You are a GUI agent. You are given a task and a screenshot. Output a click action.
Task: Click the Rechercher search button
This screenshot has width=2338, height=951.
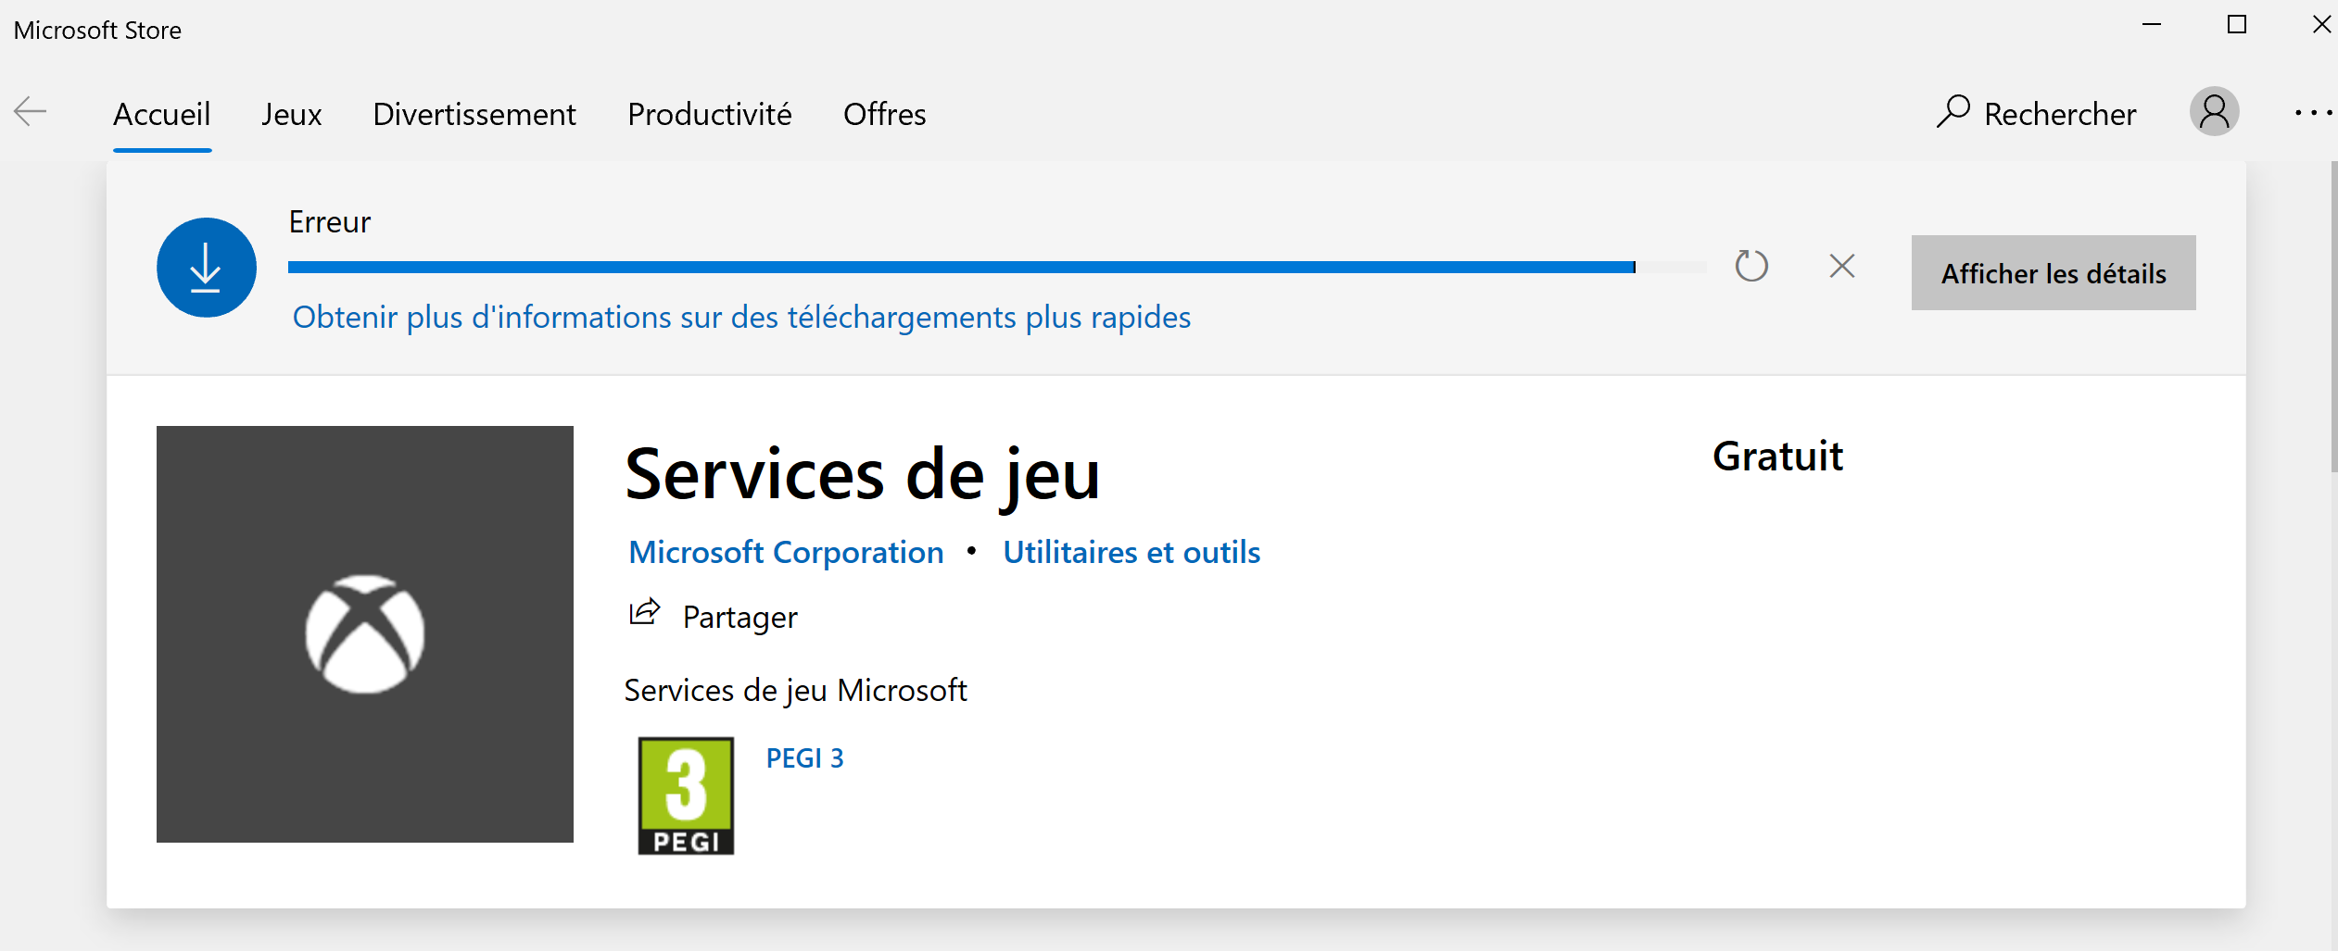pyautogui.click(x=2036, y=113)
